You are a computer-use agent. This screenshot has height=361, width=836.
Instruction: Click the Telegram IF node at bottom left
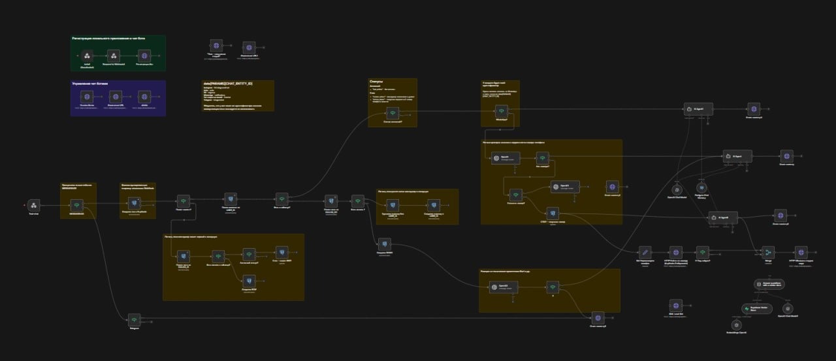[134, 319]
